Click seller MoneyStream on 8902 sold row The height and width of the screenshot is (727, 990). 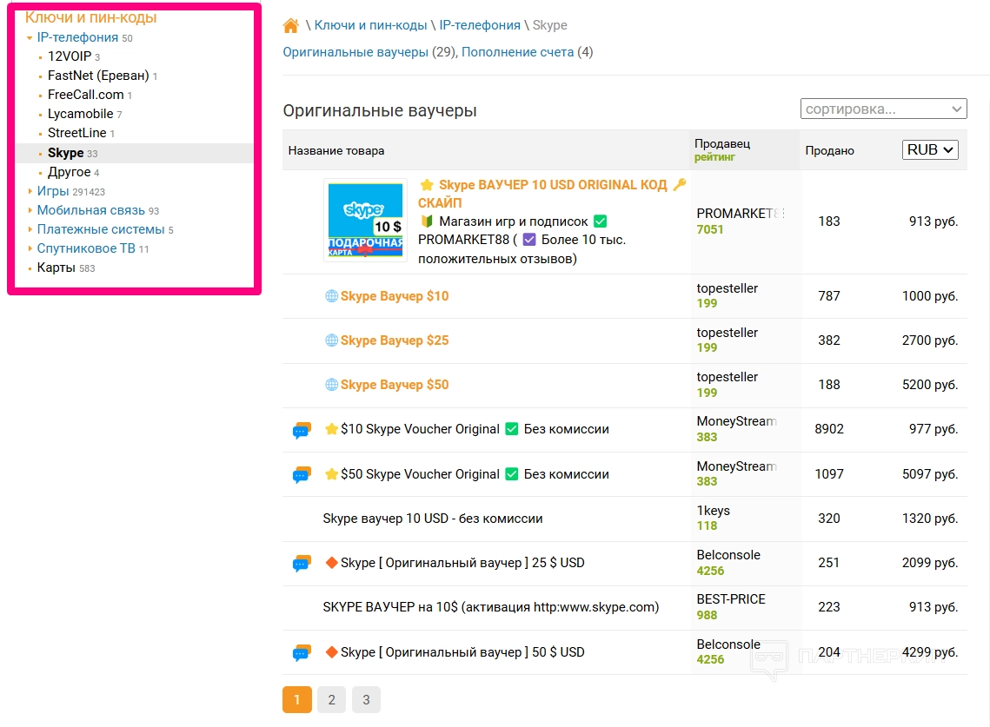click(x=736, y=421)
